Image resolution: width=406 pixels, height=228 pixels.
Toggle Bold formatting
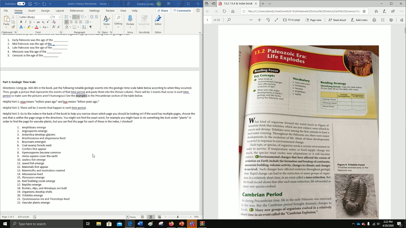[21, 22]
